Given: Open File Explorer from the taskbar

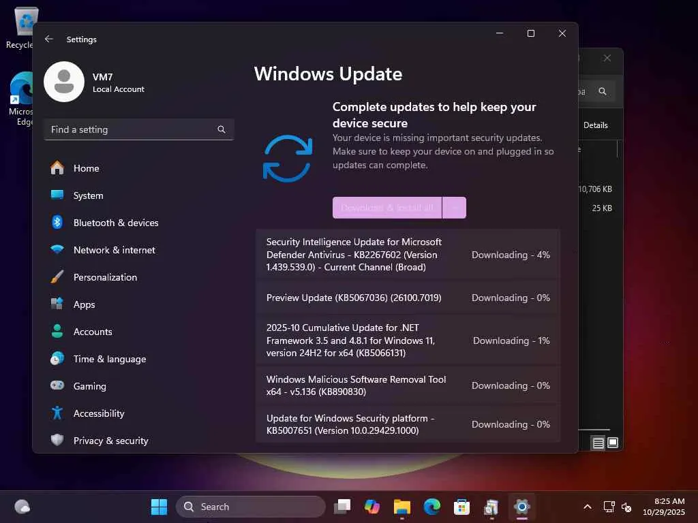Looking at the screenshot, I should 402,507.
